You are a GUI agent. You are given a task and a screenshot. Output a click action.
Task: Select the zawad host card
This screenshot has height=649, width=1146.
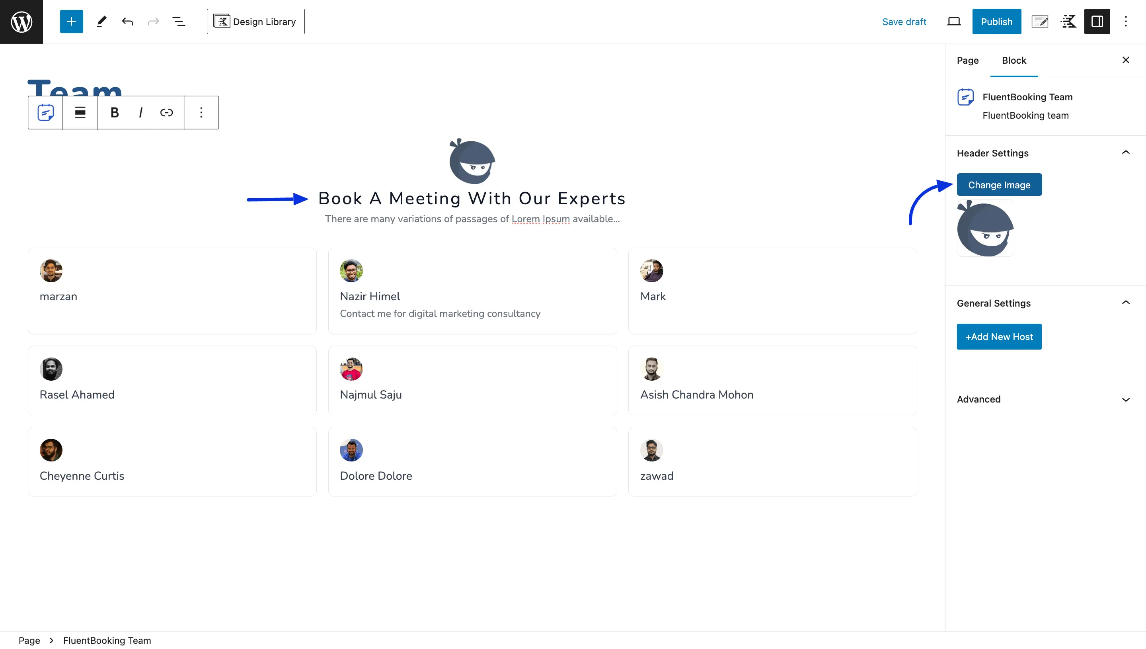[772, 462]
